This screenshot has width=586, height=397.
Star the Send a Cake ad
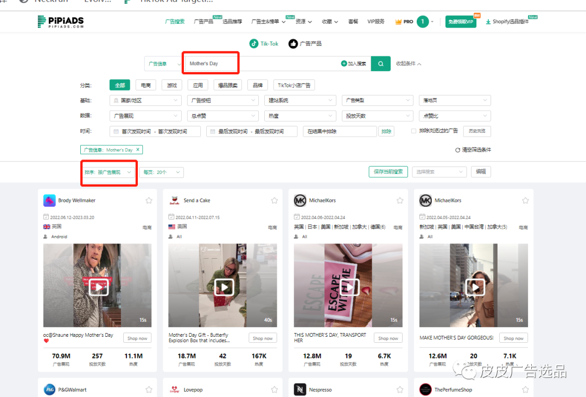point(274,201)
